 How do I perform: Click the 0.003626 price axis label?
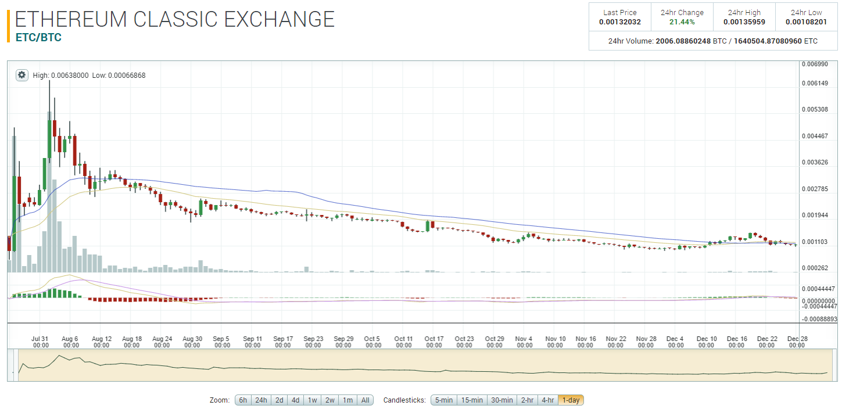tap(815, 162)
